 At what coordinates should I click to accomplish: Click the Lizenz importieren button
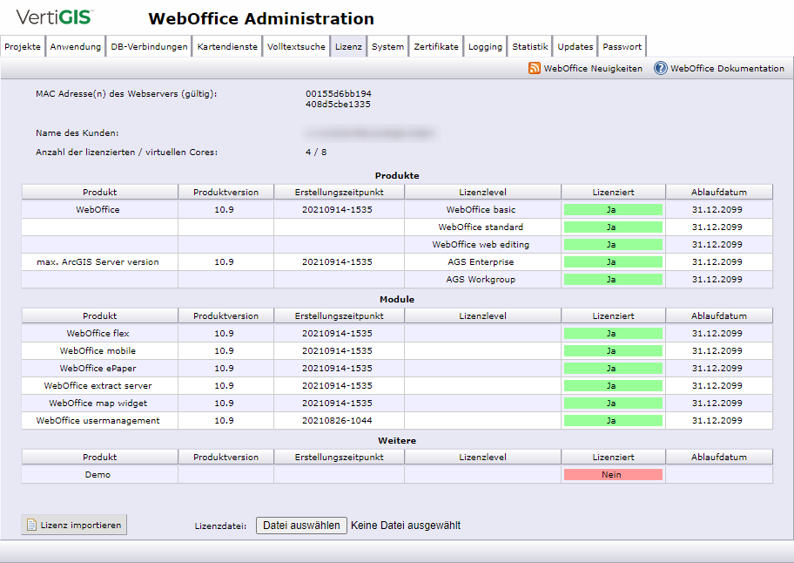click(x=74, y=525)
